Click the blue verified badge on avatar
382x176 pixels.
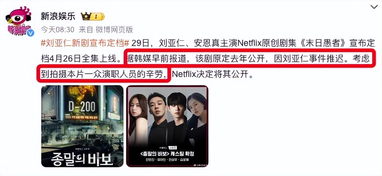pos(30,33)
